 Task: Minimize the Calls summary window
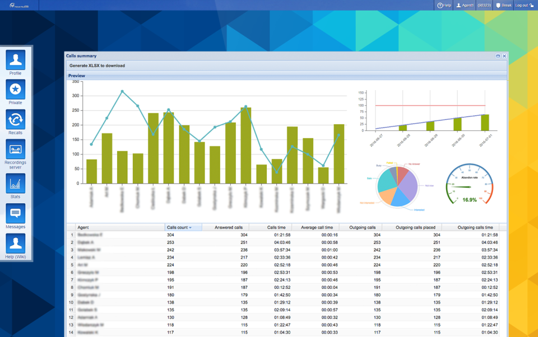[x=497, y=56]
